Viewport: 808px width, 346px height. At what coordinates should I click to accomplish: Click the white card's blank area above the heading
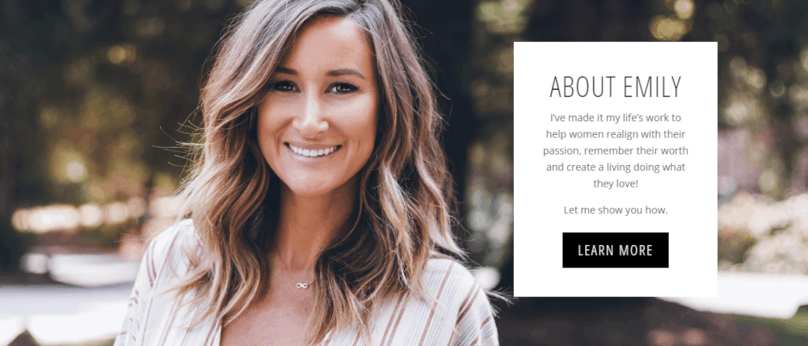click(615, 57)
